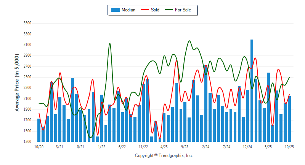Click the 3500 y-axis value label

(27, 23)
